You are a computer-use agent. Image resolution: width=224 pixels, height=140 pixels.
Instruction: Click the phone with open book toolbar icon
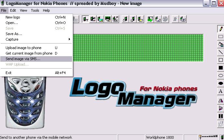[x=183, y=19]
